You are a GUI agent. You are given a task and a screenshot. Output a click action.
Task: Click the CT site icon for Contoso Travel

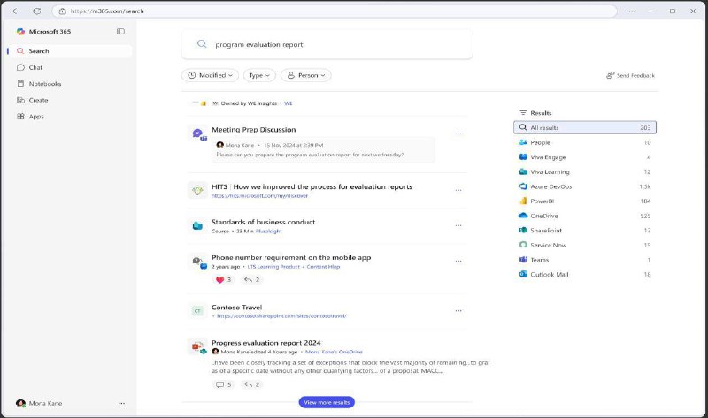tap(197, 311)
